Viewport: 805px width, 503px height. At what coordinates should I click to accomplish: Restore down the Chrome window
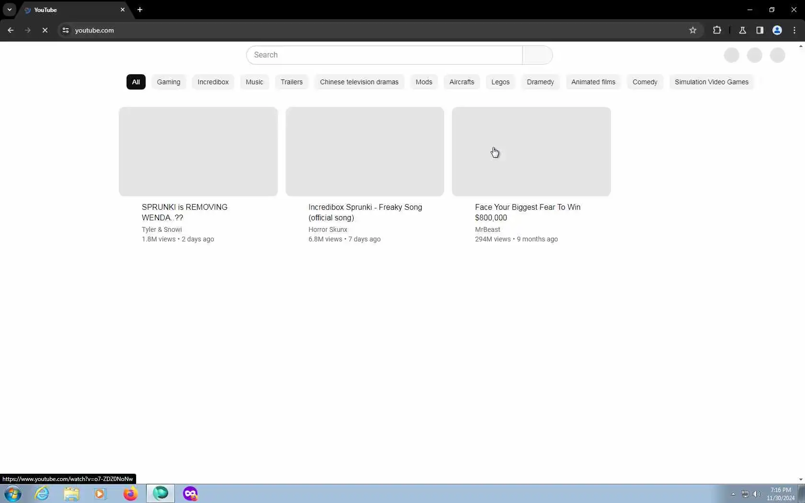[x=772, y=10]
